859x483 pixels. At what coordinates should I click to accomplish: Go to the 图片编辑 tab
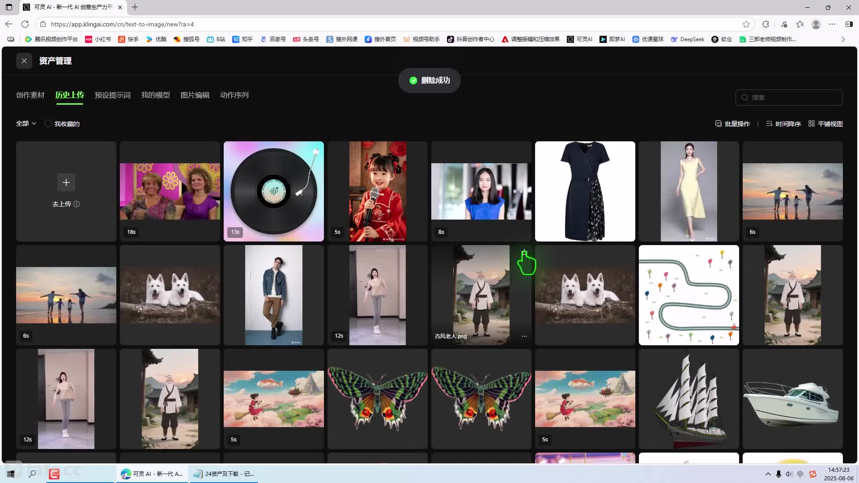[195, 95]
